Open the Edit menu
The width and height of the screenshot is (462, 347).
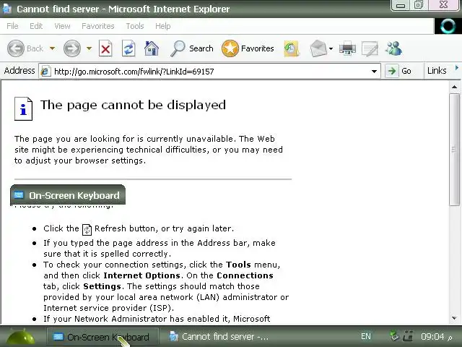pos(36,26)
